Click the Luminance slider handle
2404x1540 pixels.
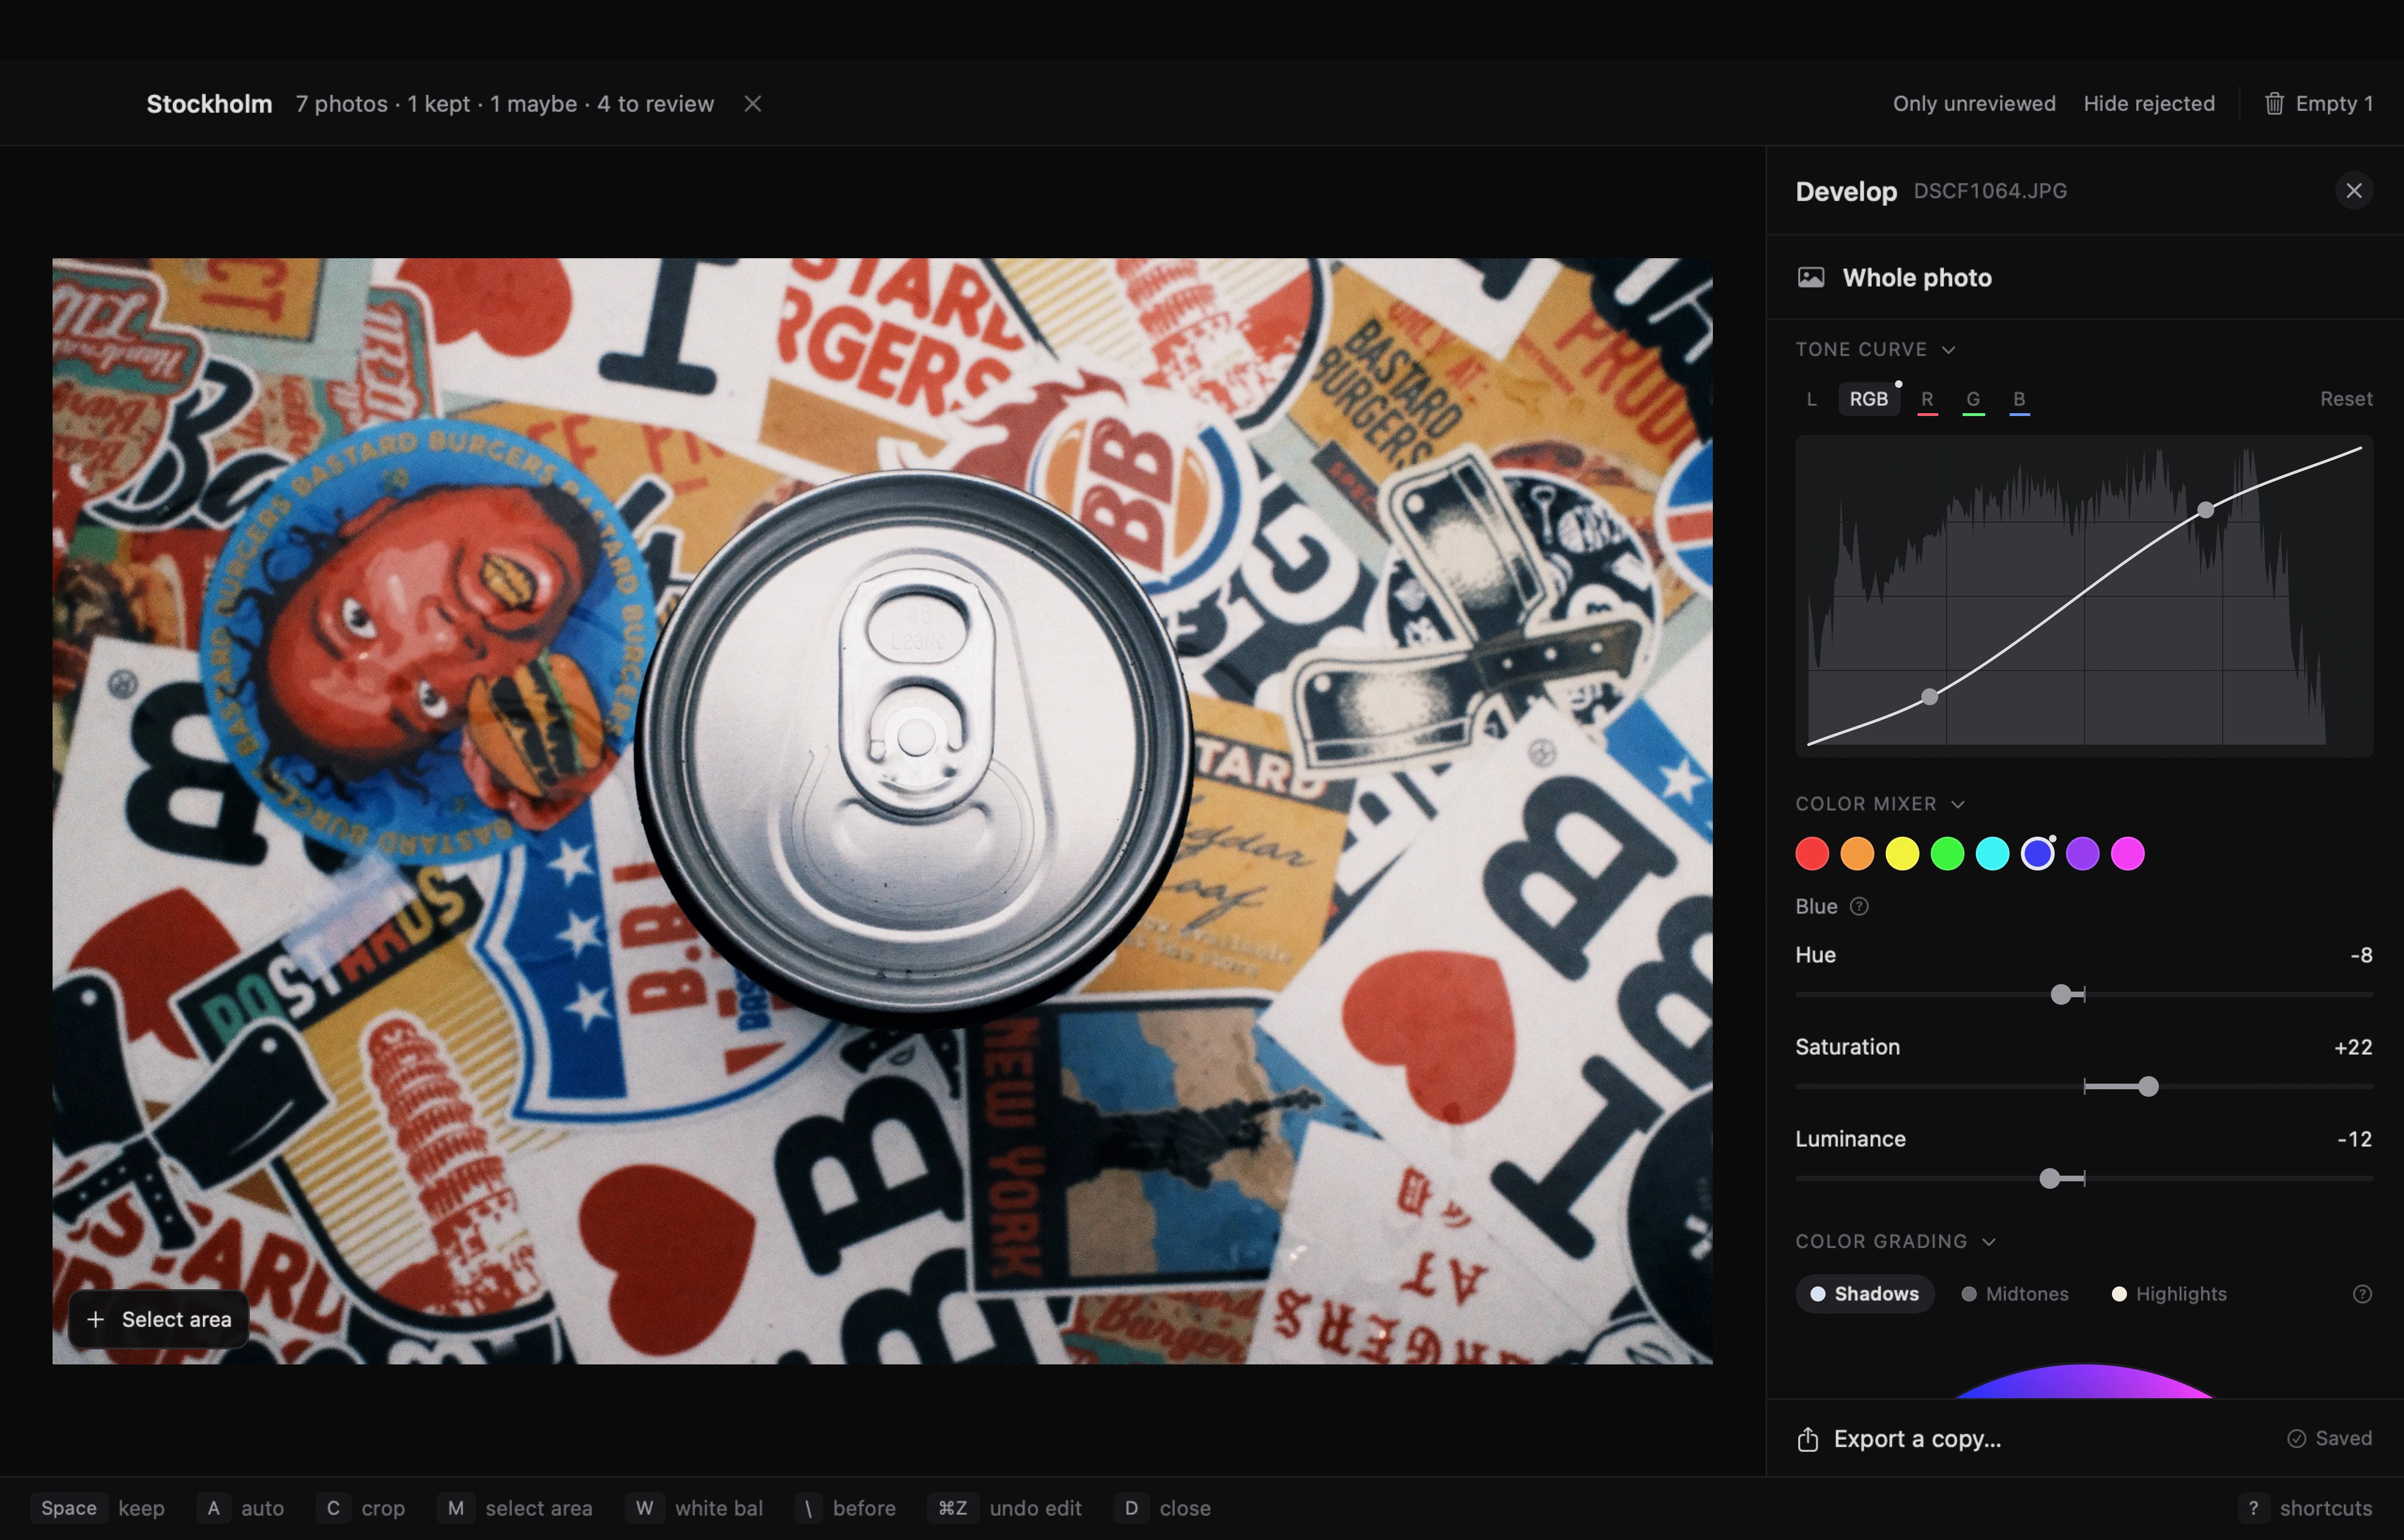[x=2049, y=1179]
